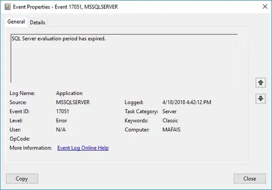Screen dimensions: 272x190
Task: Select the Event ID value '17051'
Action: [62, 111]
